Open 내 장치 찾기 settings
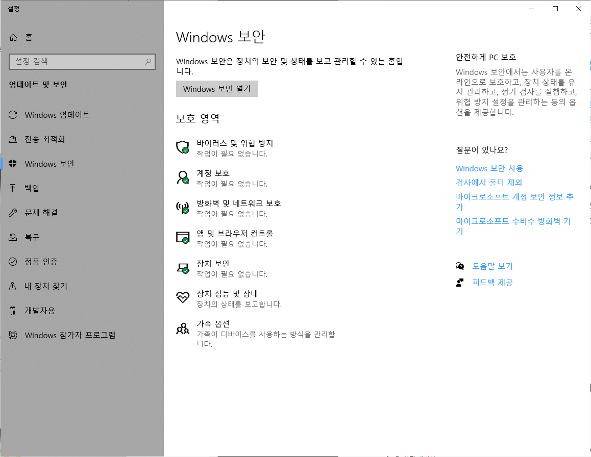 click(82, 286)
